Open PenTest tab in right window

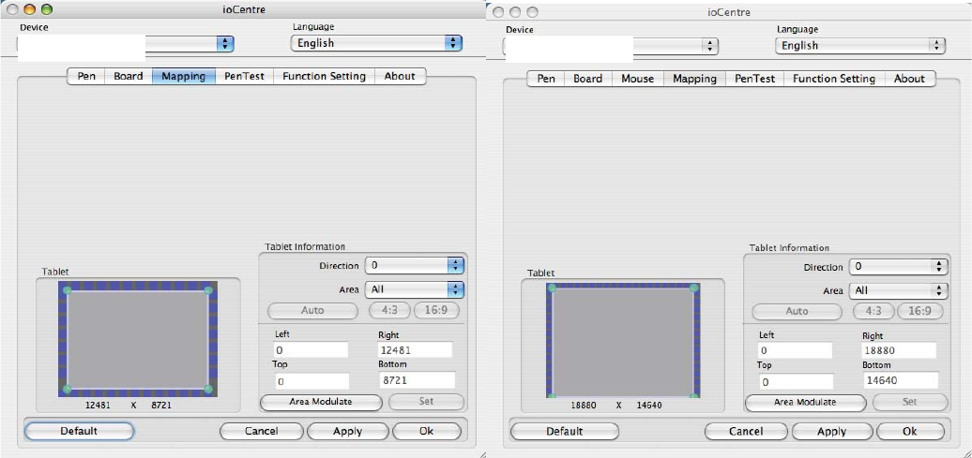(x=755, y=79)
